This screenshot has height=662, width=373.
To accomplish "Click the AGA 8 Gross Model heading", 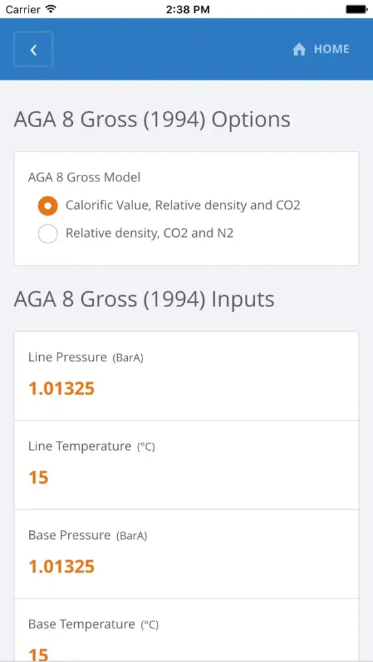I will [85, 177].
